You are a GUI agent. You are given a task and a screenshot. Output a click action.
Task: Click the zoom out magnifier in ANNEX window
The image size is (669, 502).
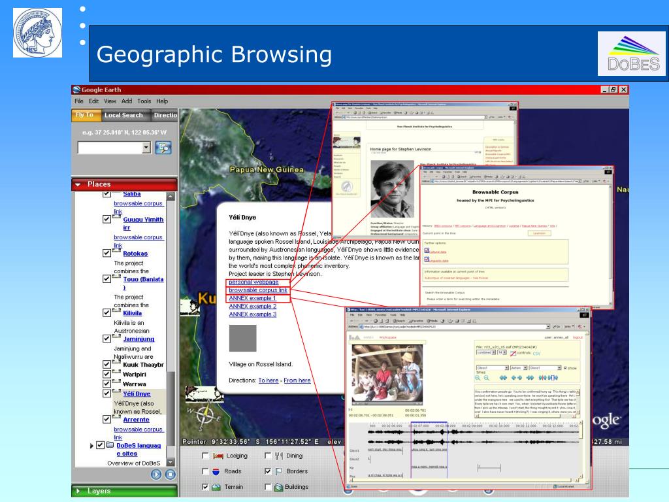pyautogui.click(x=486, y=378)
